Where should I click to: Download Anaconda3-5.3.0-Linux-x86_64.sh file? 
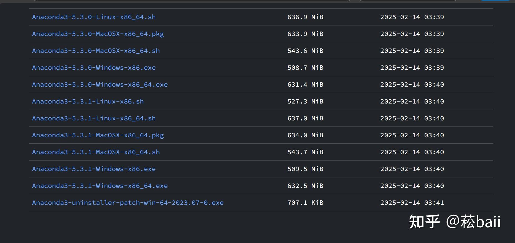tap(94, 17)
